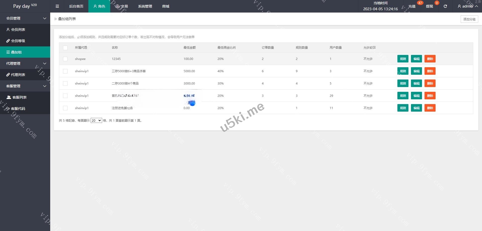Open 会员列表 in the sidebar
Screen dimensions: 482x231
(x=18, y=30)
